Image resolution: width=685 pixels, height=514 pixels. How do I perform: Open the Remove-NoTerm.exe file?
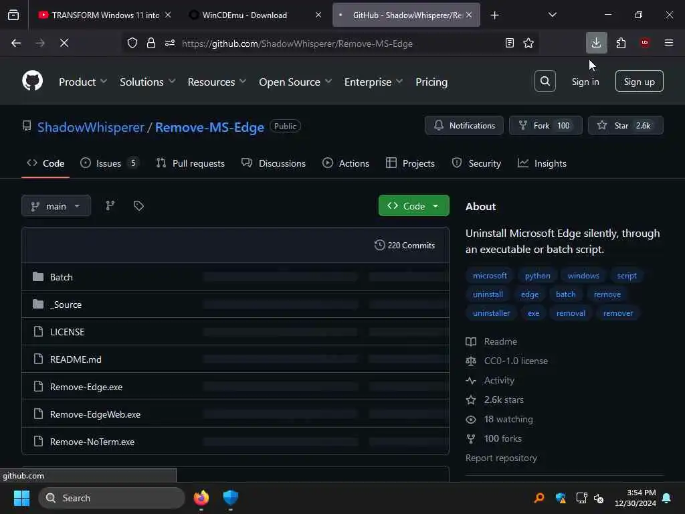pyautogui.click(x=92, y=442)
